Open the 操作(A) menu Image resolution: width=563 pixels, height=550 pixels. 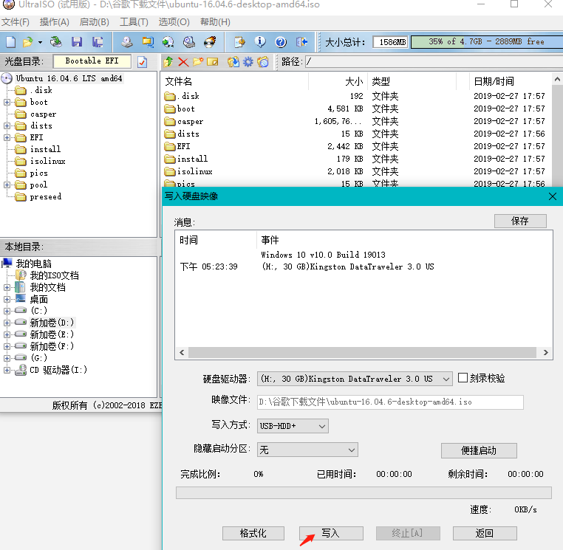coord(55,22)
